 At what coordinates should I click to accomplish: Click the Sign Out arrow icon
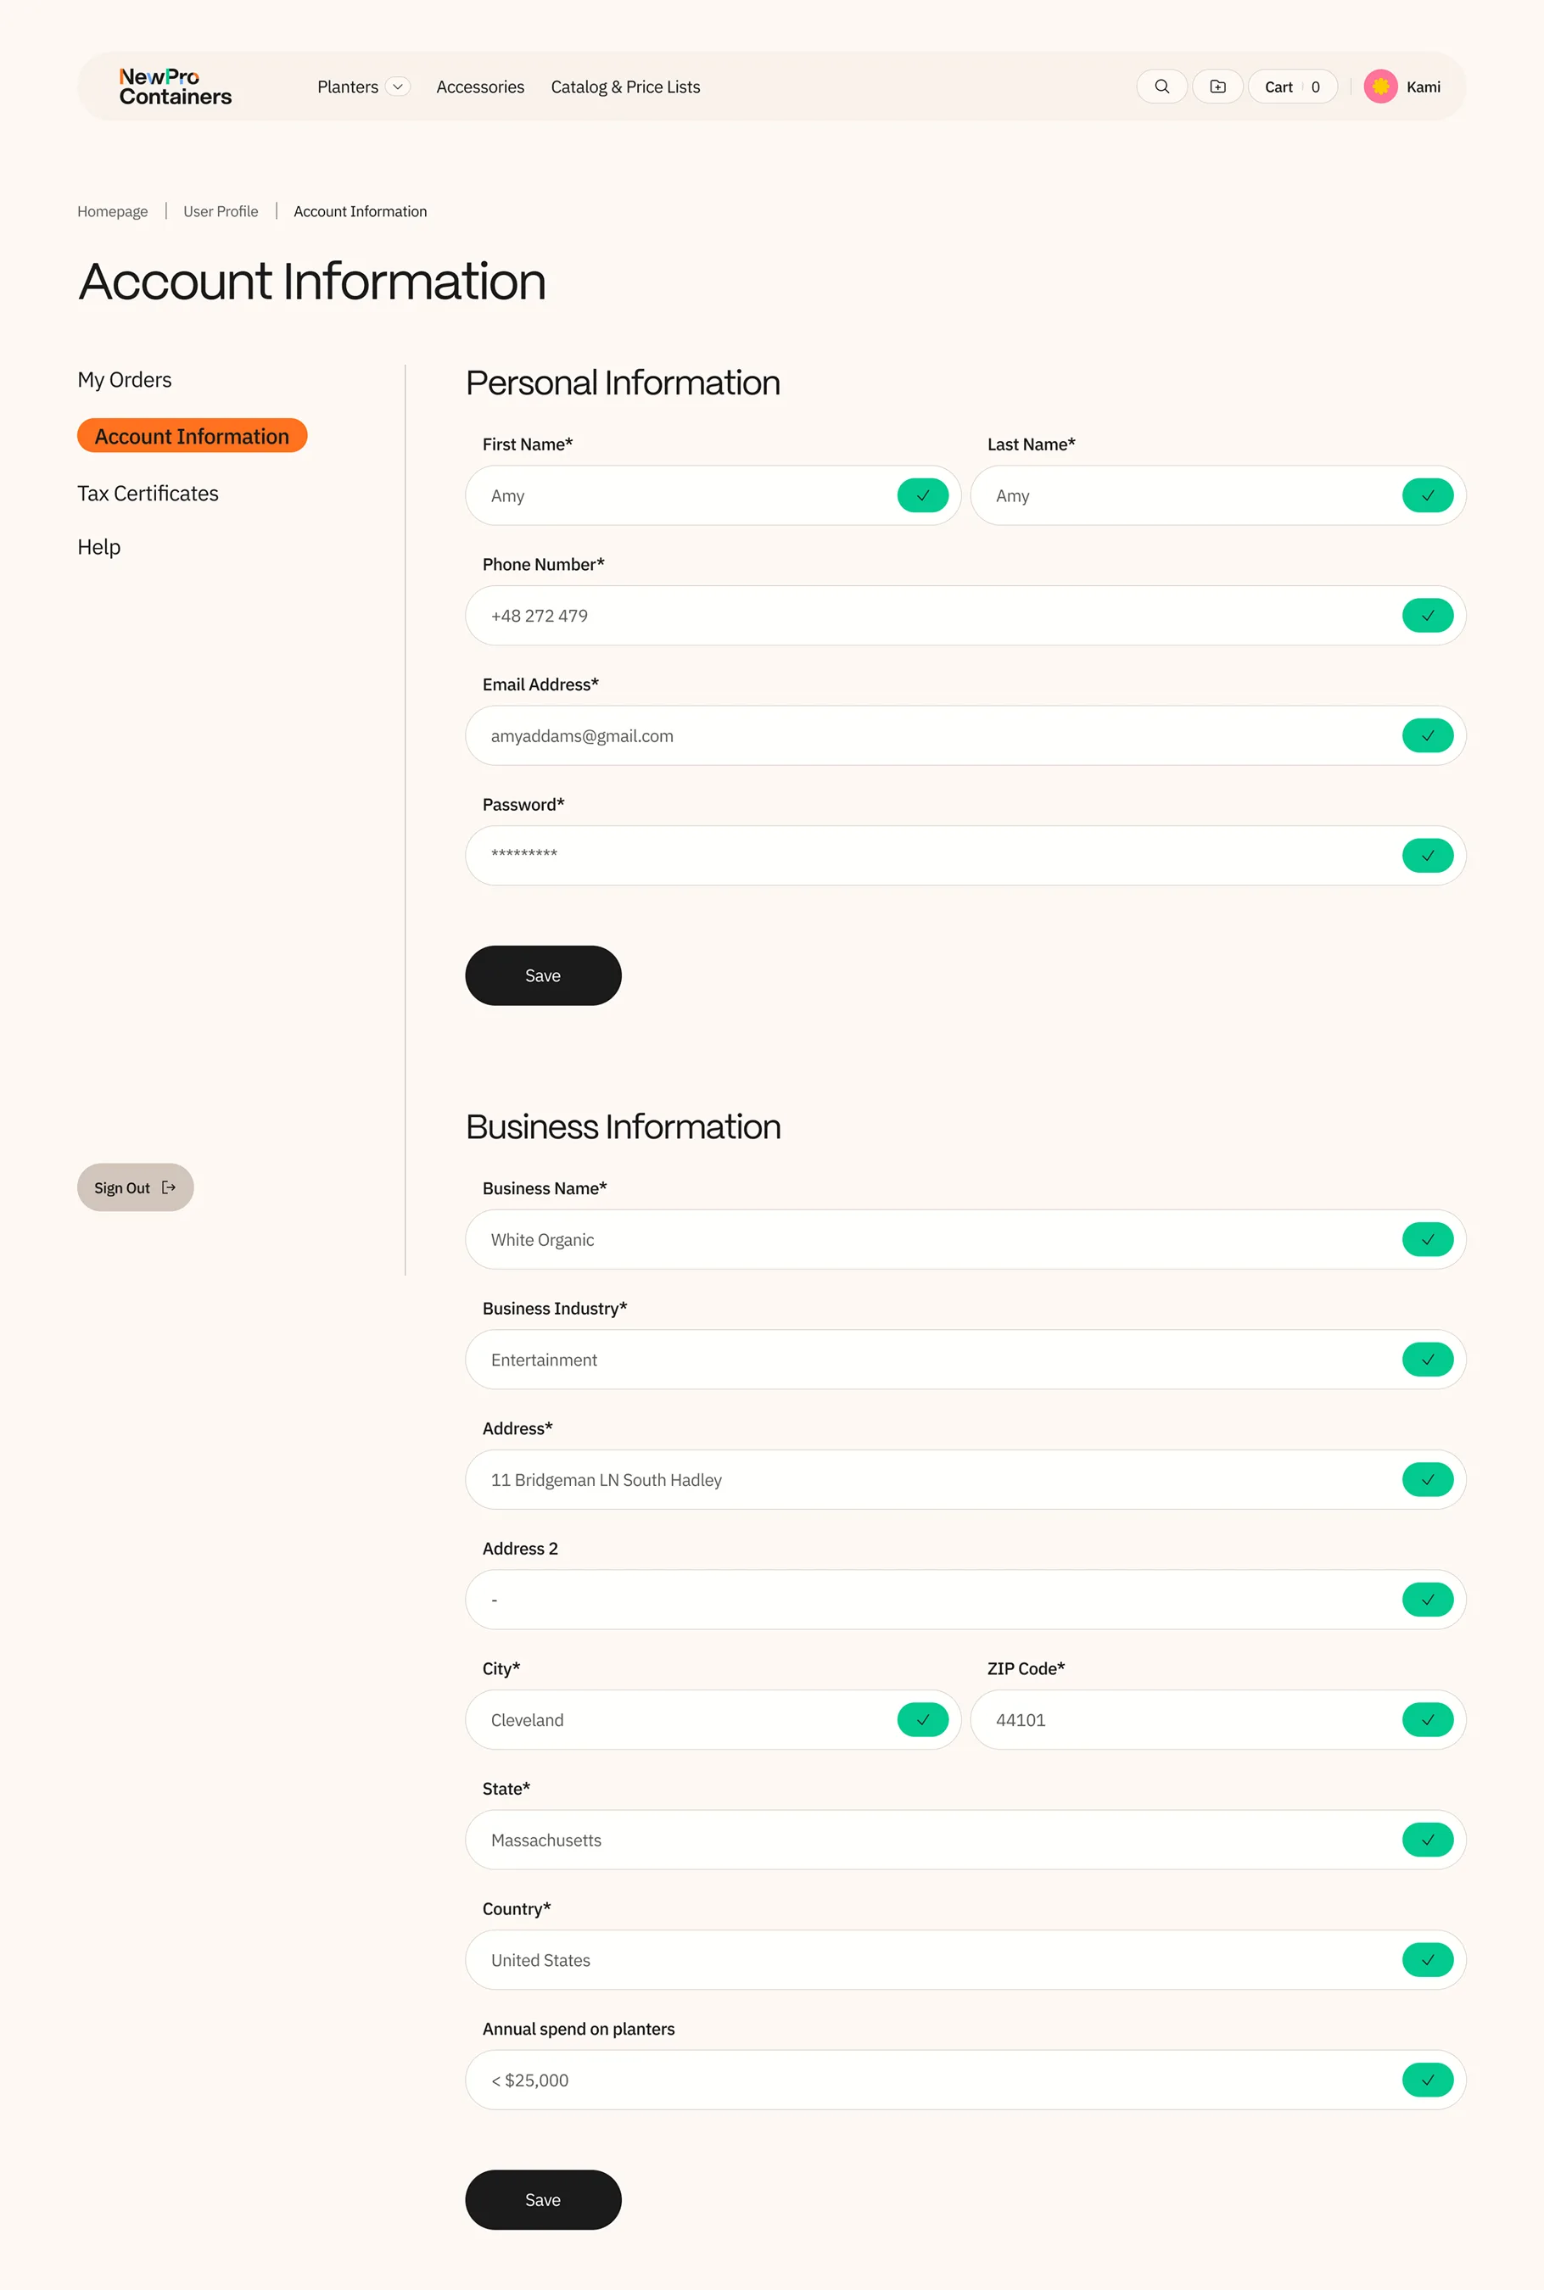[x=168, y=1187]
